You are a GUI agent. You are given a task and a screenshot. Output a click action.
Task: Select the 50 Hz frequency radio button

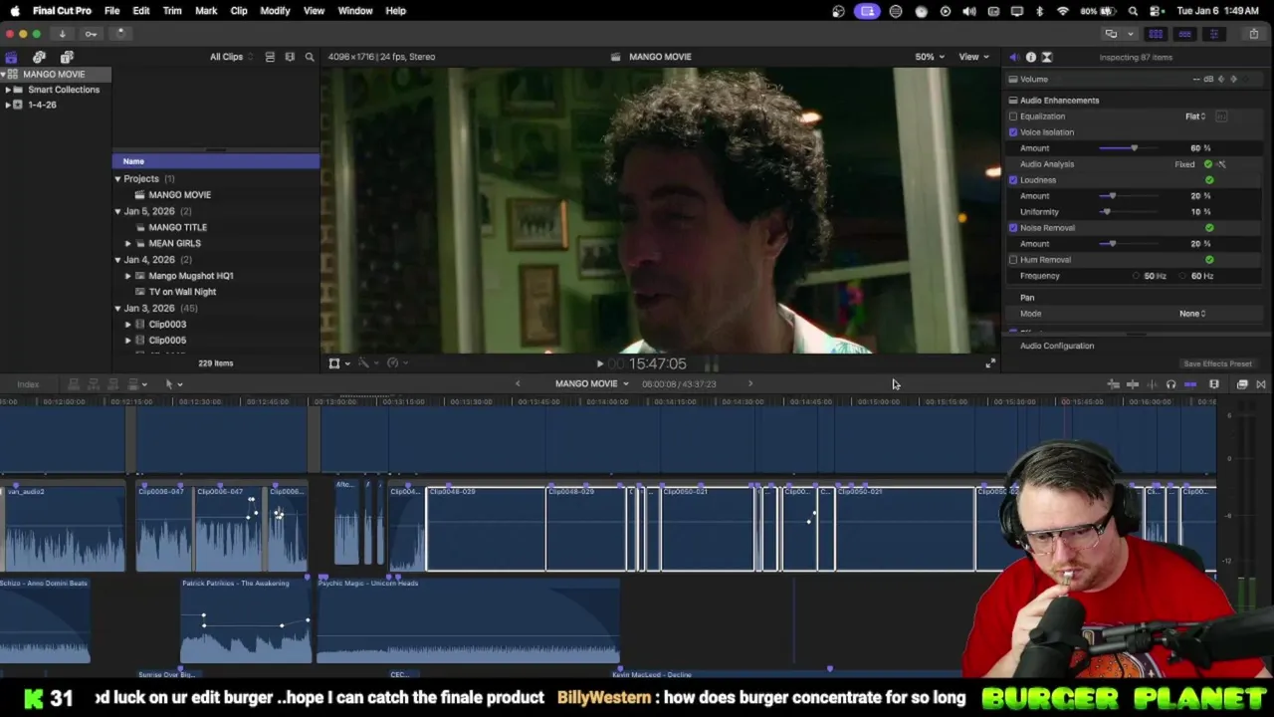(x=1136, y=276)
